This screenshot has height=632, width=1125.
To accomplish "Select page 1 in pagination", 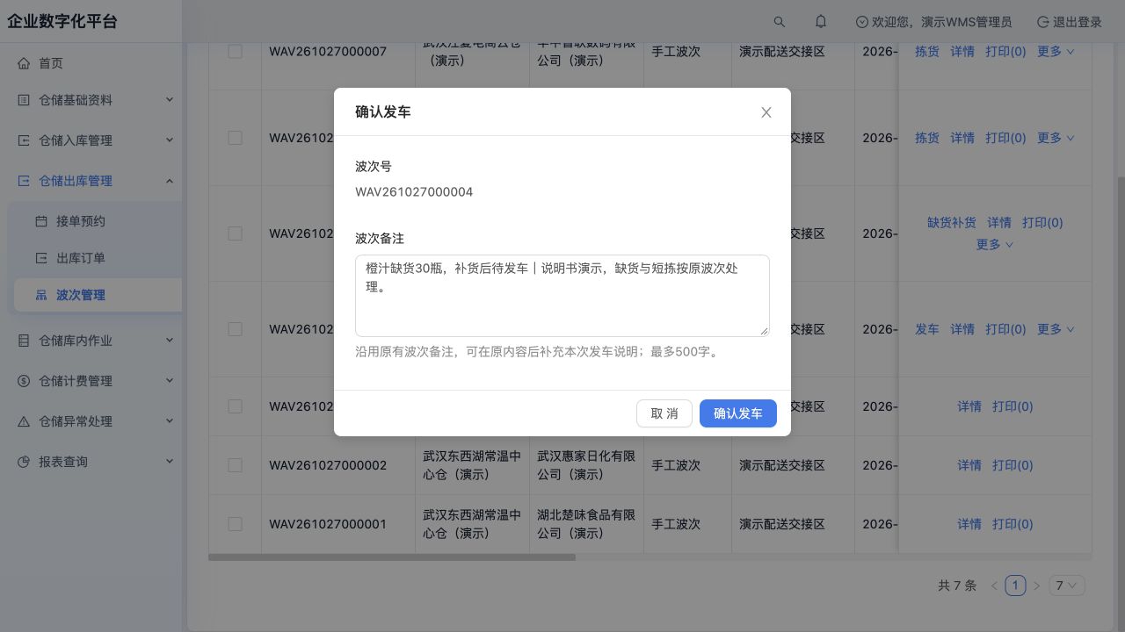I will click(x=1015, y=585).
